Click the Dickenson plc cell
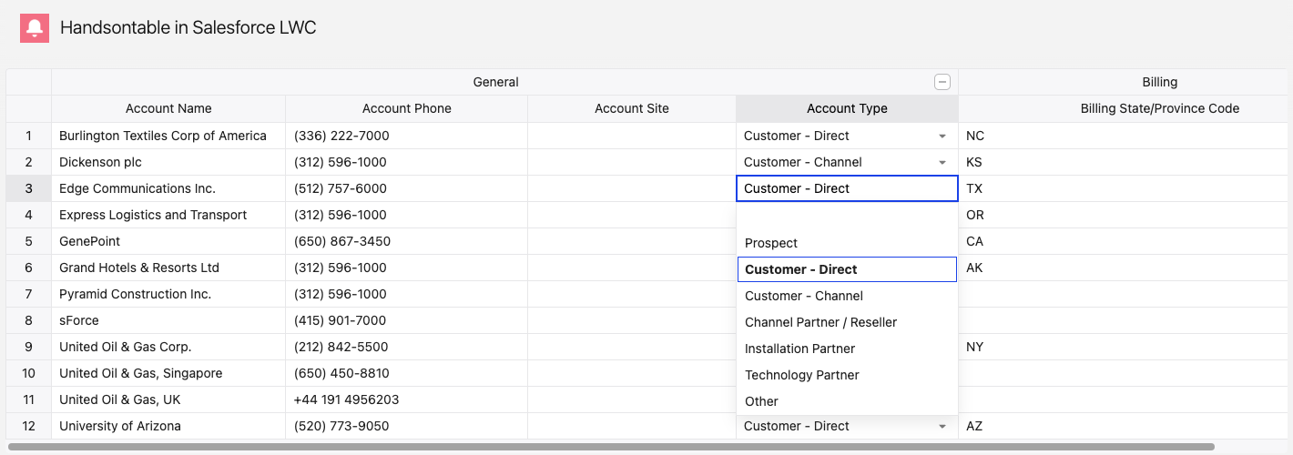The image size is (1293, 455). 168,162
